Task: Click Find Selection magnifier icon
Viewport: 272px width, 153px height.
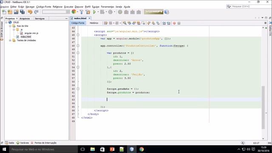Action: pyautogui.click(x=125, y=23)
